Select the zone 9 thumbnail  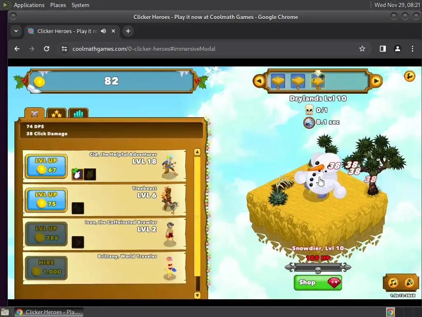click(298, 81)
